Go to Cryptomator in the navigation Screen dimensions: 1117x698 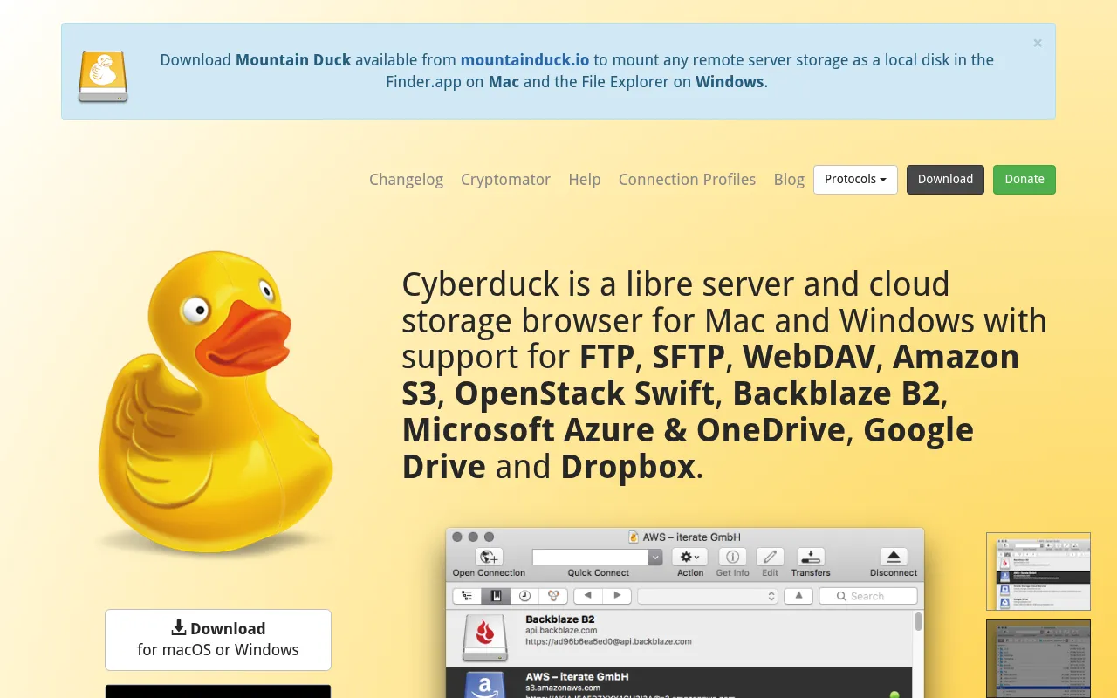[505, 179]
